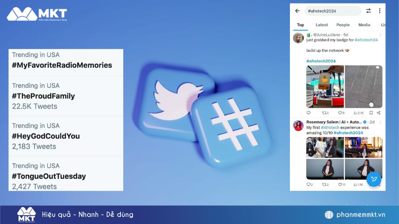Open JuiceLuciano's profile avatar

298,38
